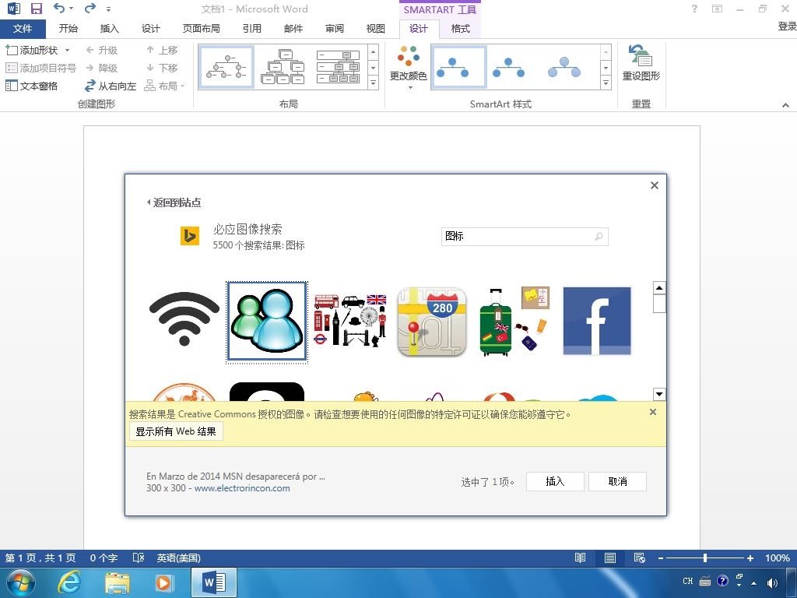Toggle the 文本窗格 text pane
The image size is (797, 598).
point(31,86)
